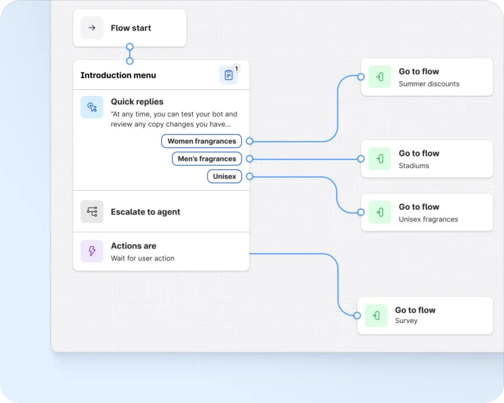Select the Women frangrances reply button
504x403 pixels.
pos(201,141)
